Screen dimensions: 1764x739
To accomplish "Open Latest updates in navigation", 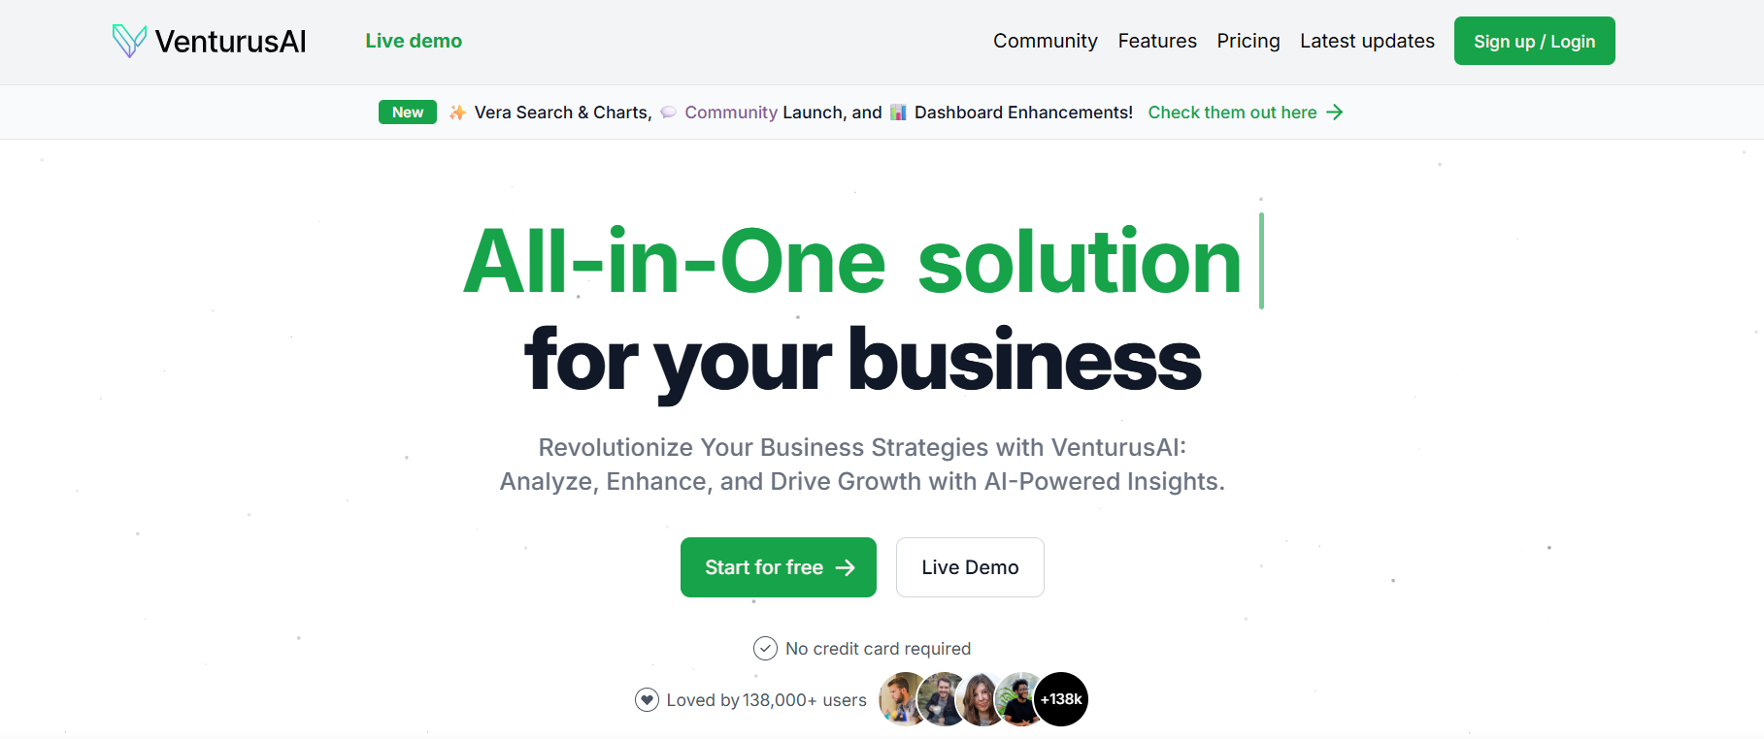I will [1367, 41].
